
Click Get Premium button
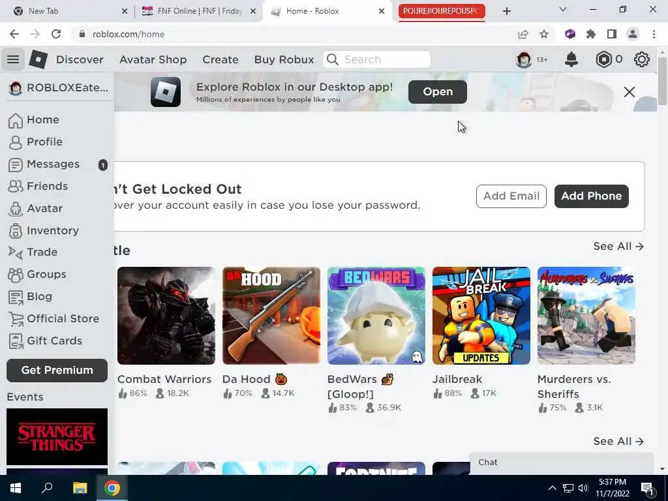click(x=57, y=371)
